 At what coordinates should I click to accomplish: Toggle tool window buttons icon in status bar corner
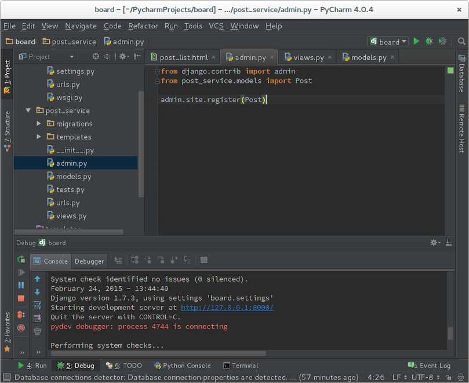click(6, 377)
